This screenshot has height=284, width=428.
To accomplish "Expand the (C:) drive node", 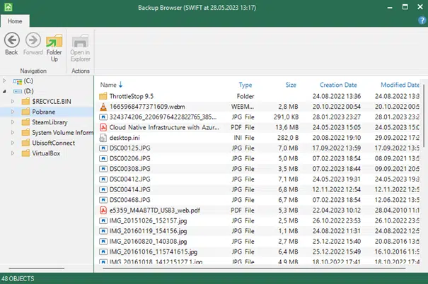I will pyautogui.click(x=5, y=81).
